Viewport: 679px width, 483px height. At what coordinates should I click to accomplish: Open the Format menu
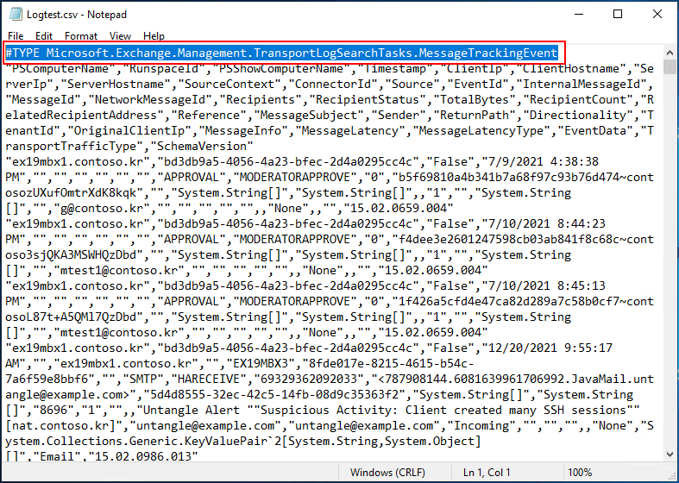click(x=81, y=36)
